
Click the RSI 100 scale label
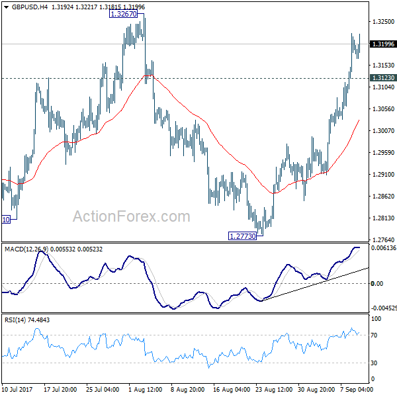pos(376,319)
